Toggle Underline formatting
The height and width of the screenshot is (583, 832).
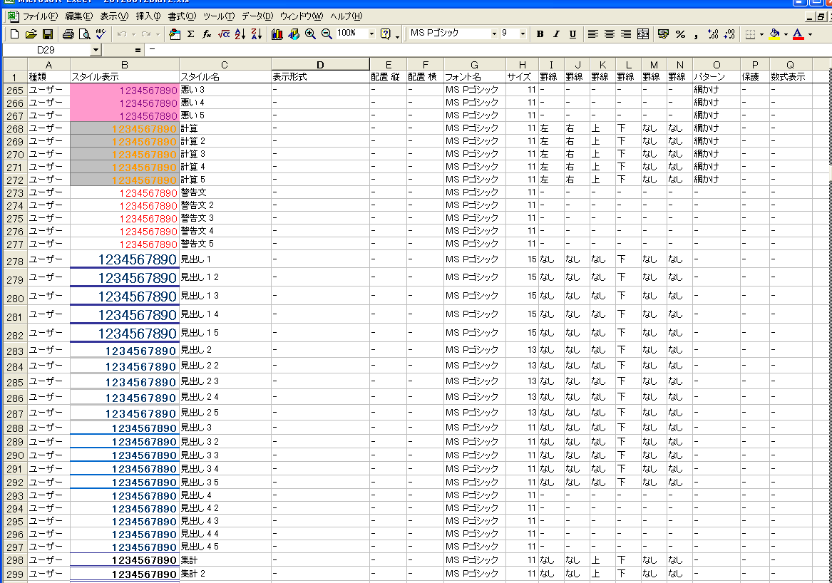[x=573, y=34]
